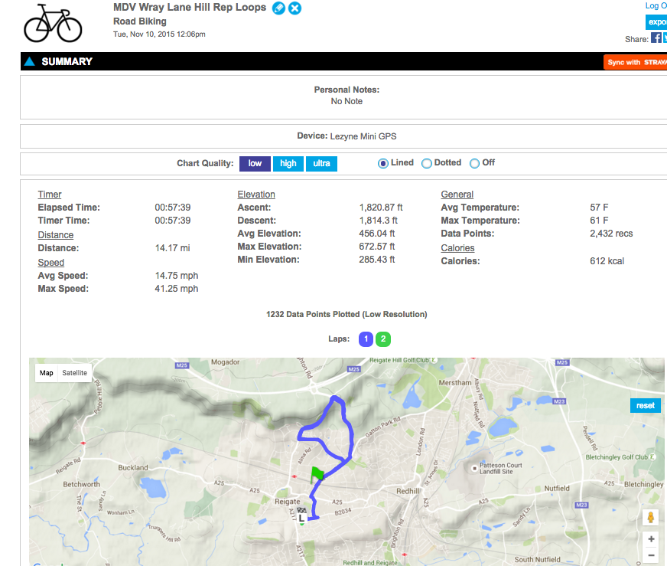Switch to default Map view

tap(47, 373)
